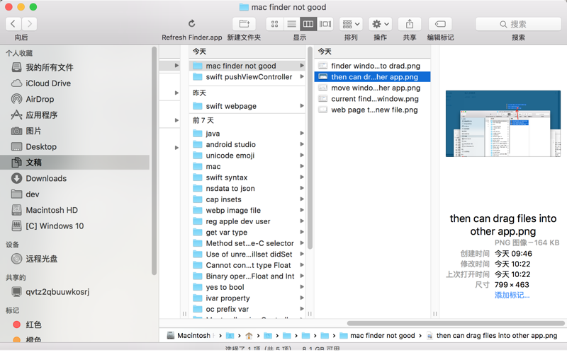Select the ivar property folder

coord(247,298)
